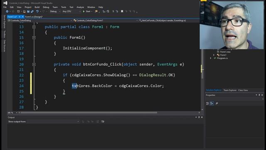The image size is (266, 150).
Task: Open the Server Explorer side tab
Action: [5, 21]
